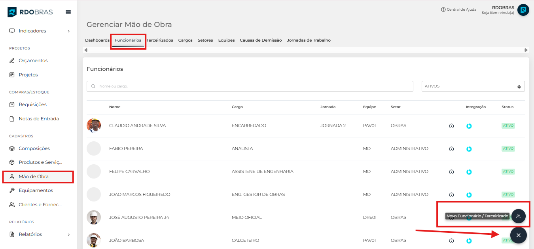Click the RDOBRAS user avatar icon
The image size is (534, 249).
(x=523, y=10)
